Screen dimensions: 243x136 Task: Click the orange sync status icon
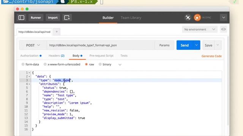pos(197,18)
